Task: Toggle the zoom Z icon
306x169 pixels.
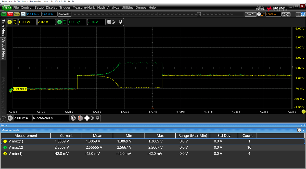Action: [73, 118]
